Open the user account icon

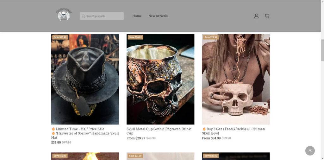[x=256, y=16]
